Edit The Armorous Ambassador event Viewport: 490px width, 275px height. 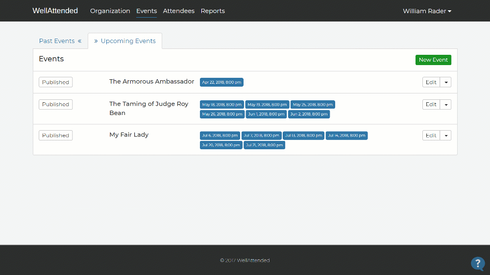tap(431, 82)
